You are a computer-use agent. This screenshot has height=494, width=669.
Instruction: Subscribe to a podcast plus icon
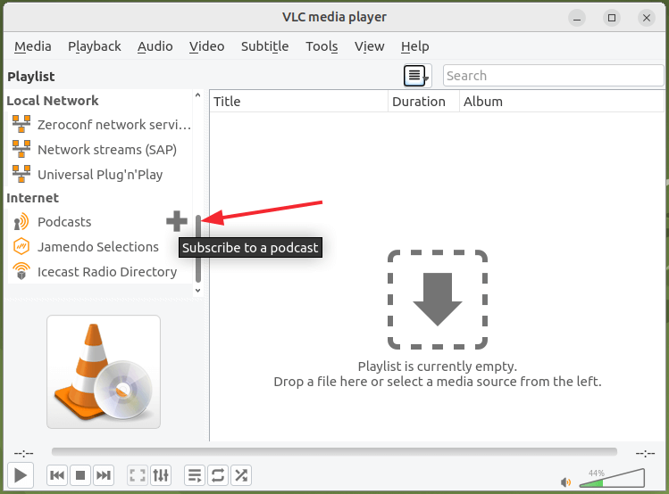pos(177,221)
